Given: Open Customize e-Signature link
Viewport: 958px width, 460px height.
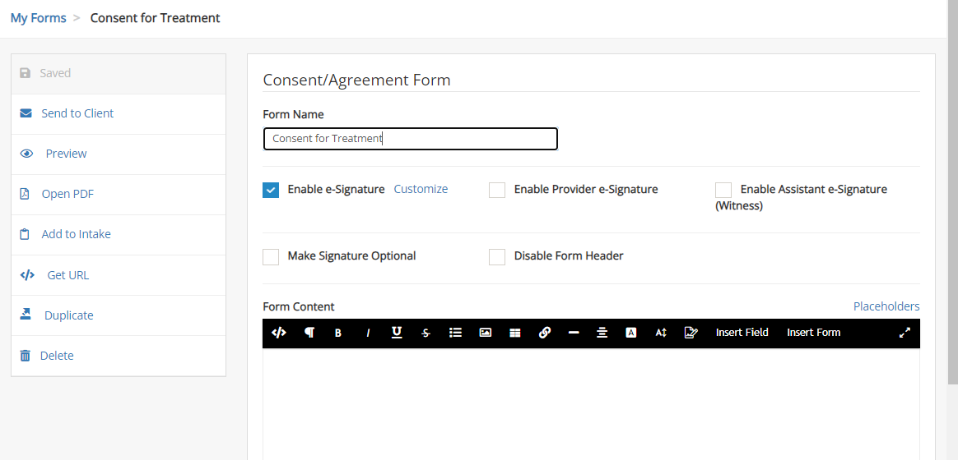Looking at the screenshot, I should 421,189.
